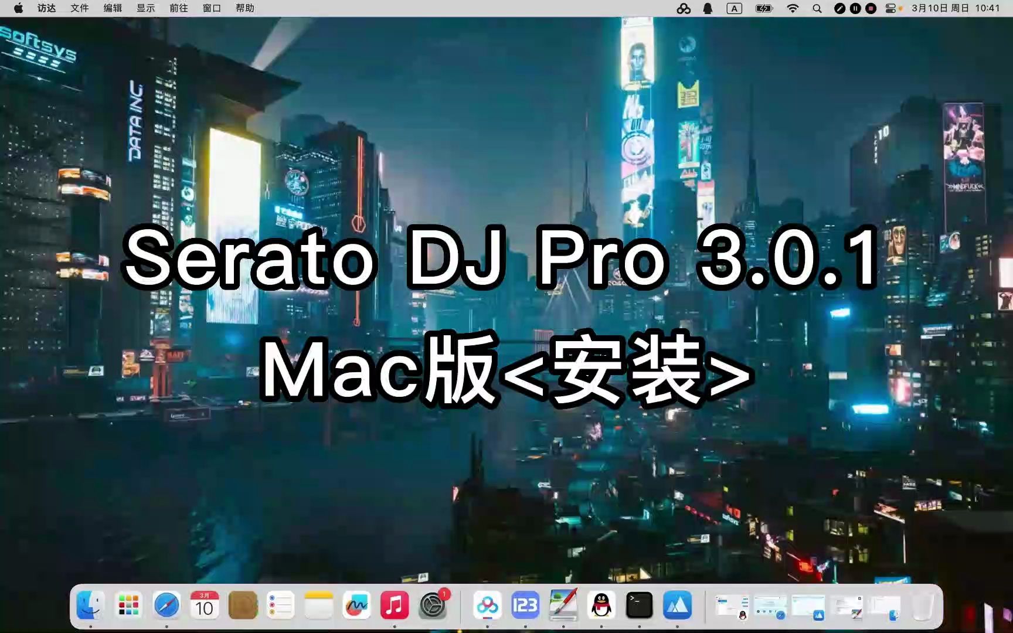Restore minimized window with Safari badge
This screenshot has height=633, width=1013.
coord(770,607)
